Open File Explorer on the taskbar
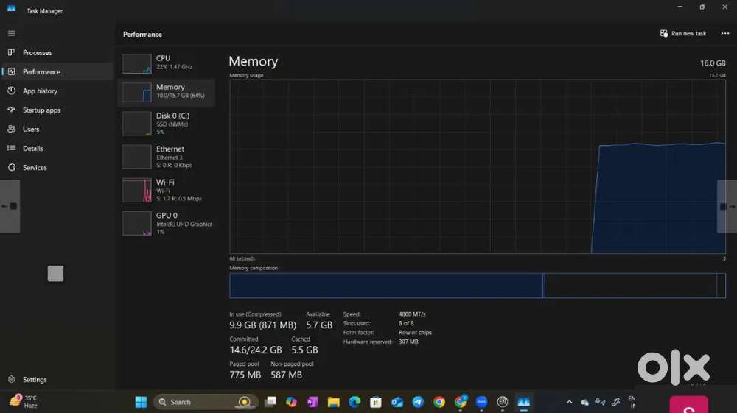 tap(333, 402)
